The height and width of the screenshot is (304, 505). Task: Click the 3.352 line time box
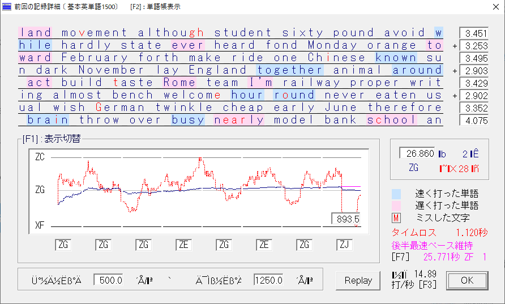coord(474,108)
